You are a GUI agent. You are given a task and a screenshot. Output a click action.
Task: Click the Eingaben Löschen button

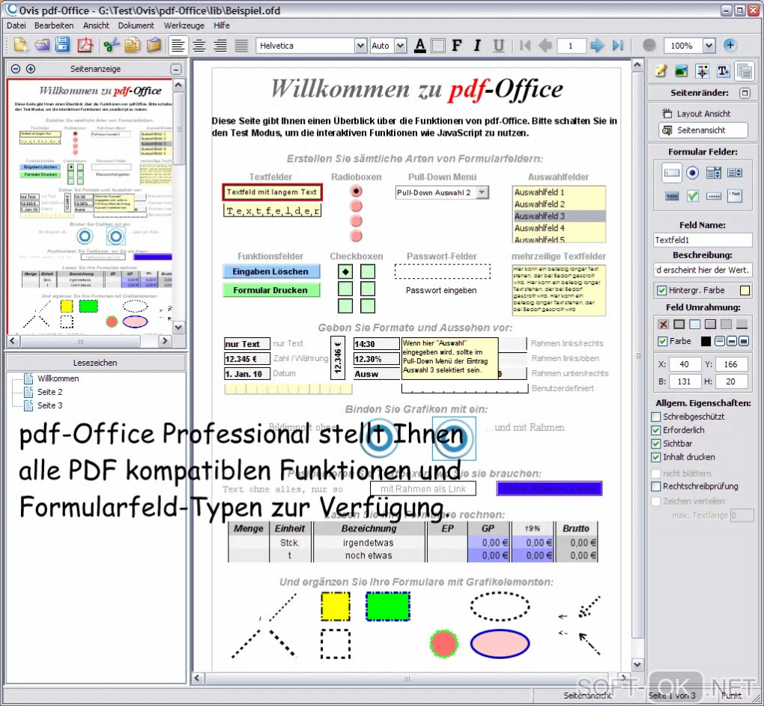click(x=271, y=271)
